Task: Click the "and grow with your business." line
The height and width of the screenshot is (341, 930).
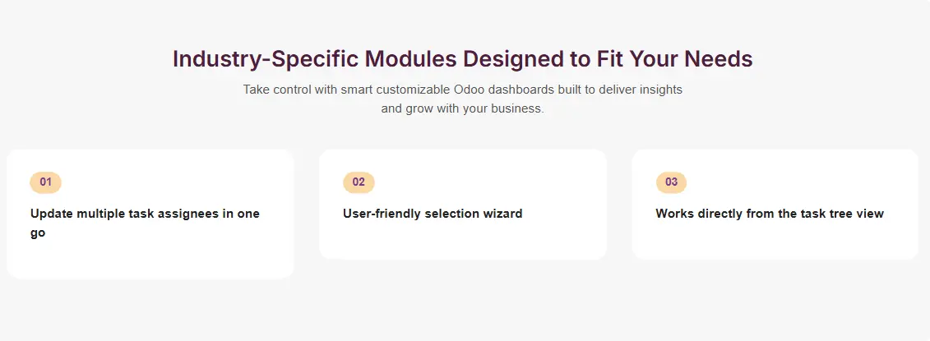Action: point(462,108)
